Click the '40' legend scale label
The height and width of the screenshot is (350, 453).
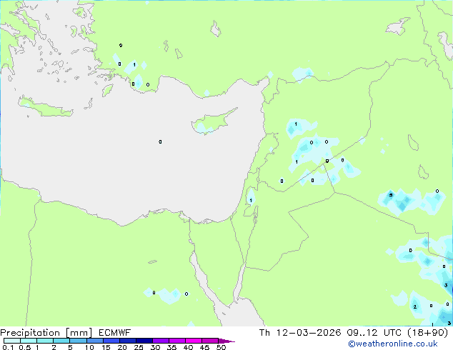[x=188, y=347]
